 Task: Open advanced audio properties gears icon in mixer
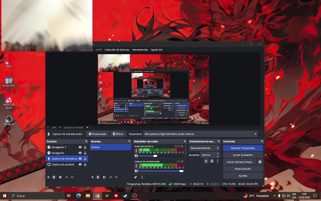135,177
